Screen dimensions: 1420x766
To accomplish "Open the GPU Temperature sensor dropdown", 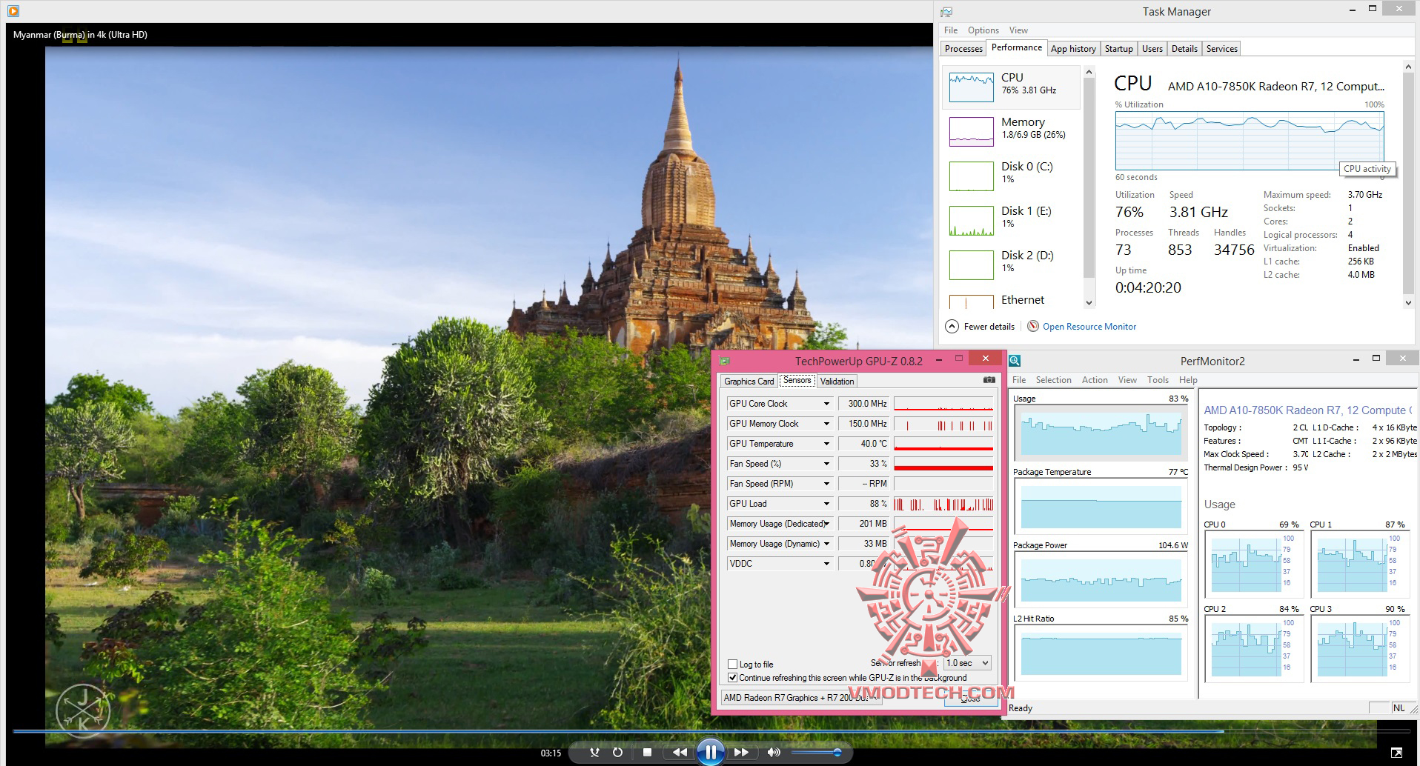I will (826, 444).
